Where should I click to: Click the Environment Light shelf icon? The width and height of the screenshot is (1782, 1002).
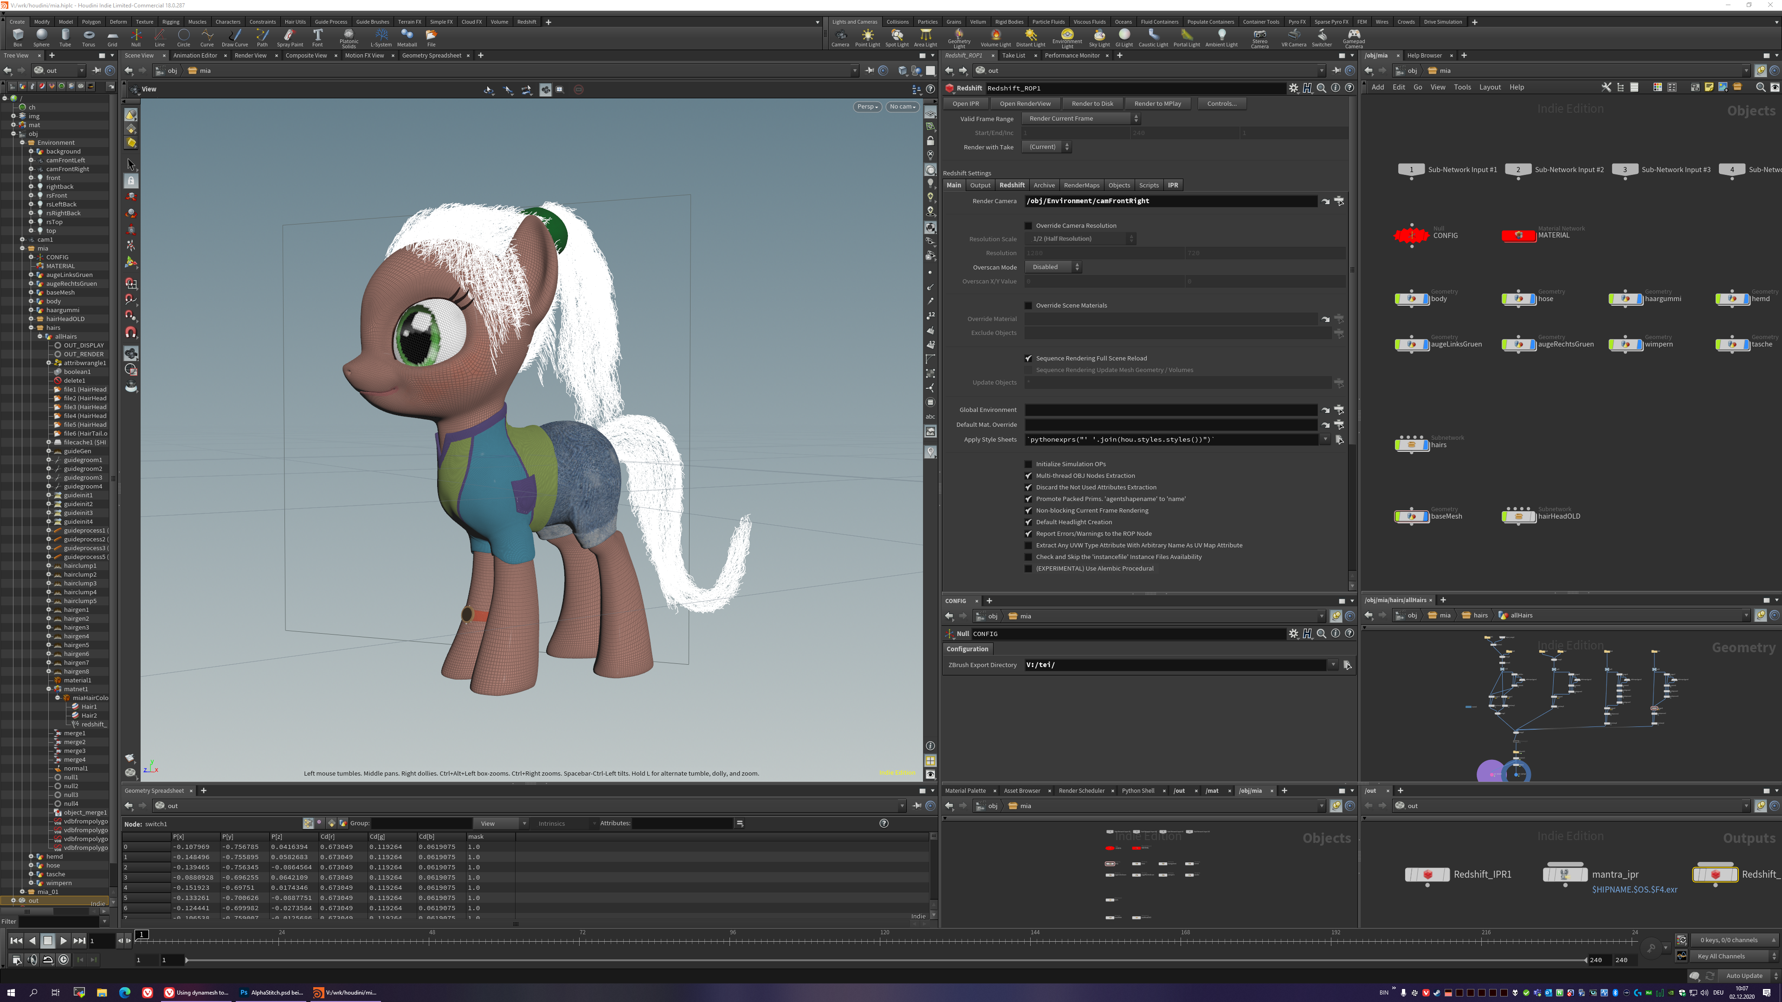click(x=1067, y=37)
